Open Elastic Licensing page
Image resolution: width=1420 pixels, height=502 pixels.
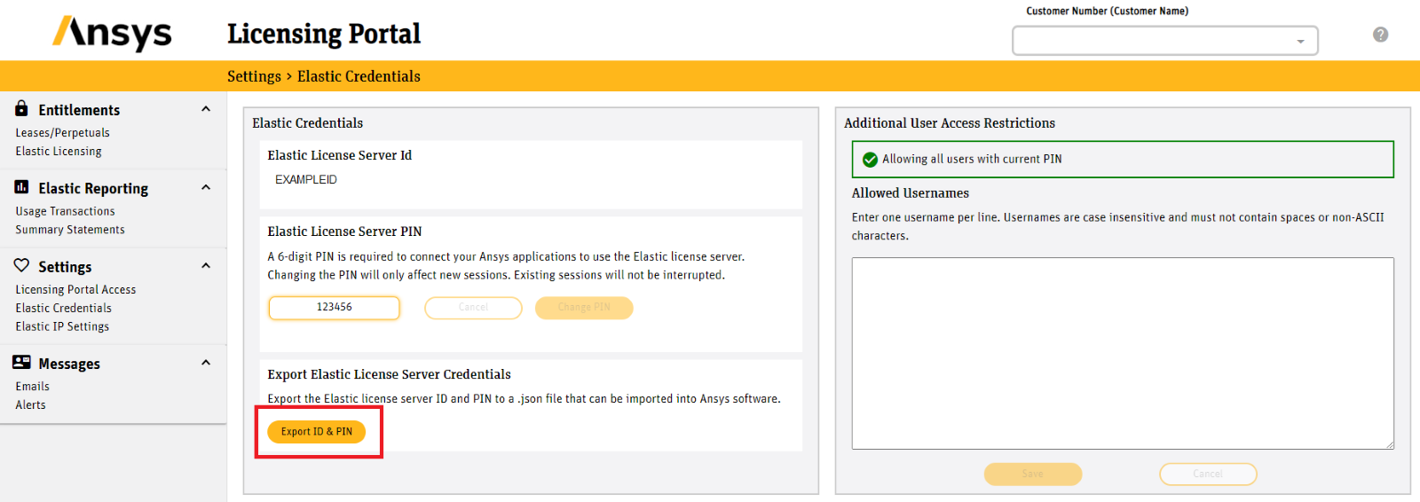click(x=59, y=152)
